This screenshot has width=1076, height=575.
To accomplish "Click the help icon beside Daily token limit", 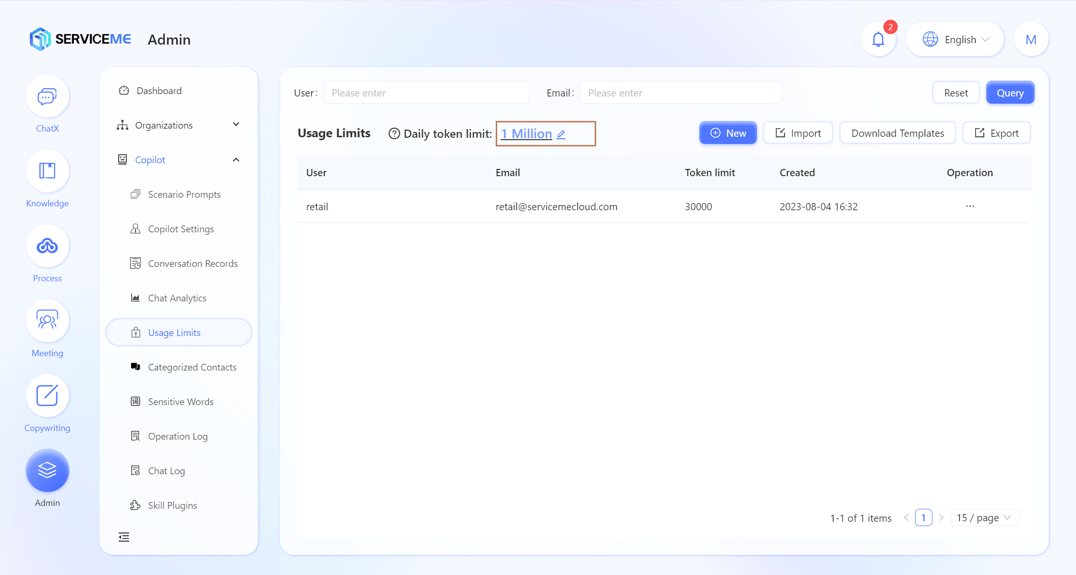I will pyautogui.click(x=394, y=134).
